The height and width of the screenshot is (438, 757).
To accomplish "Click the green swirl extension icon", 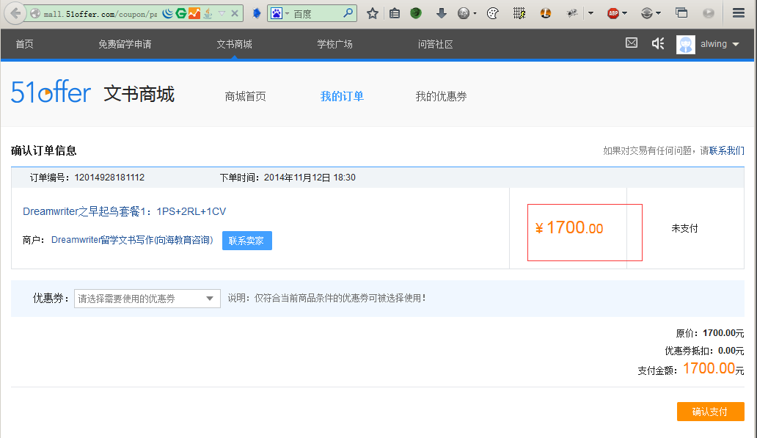I will click(416, 13).
